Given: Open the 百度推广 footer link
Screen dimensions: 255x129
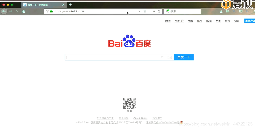Looking at the screenshot, I should click(157, 118).
